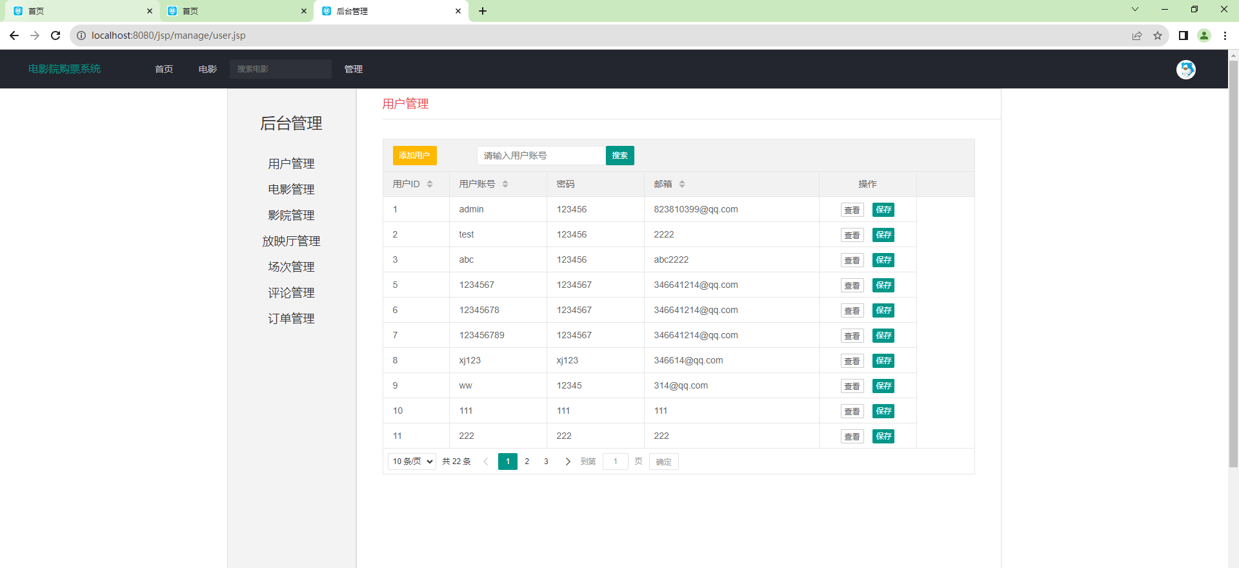Click the 电影院购票系统 logo link
This screenshot has width=1239, height=568.
click(x=65, y=68)
